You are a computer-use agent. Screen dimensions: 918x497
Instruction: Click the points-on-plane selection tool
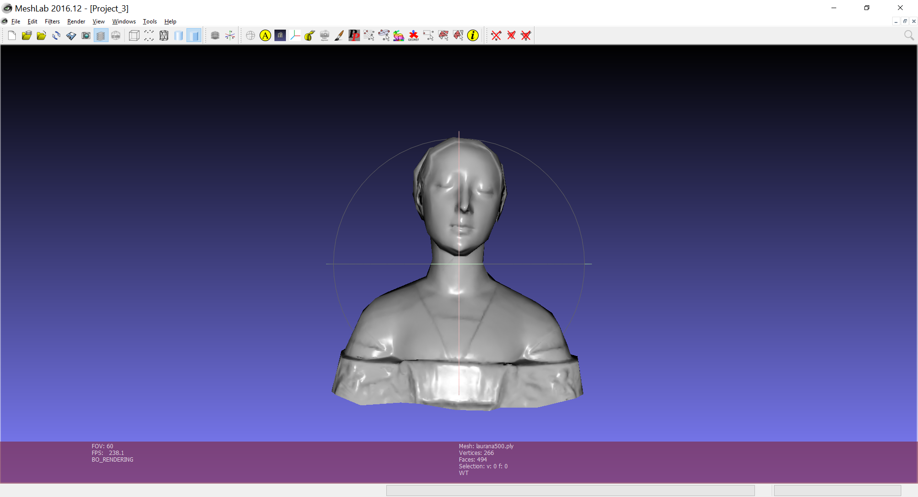pos(384,35)
